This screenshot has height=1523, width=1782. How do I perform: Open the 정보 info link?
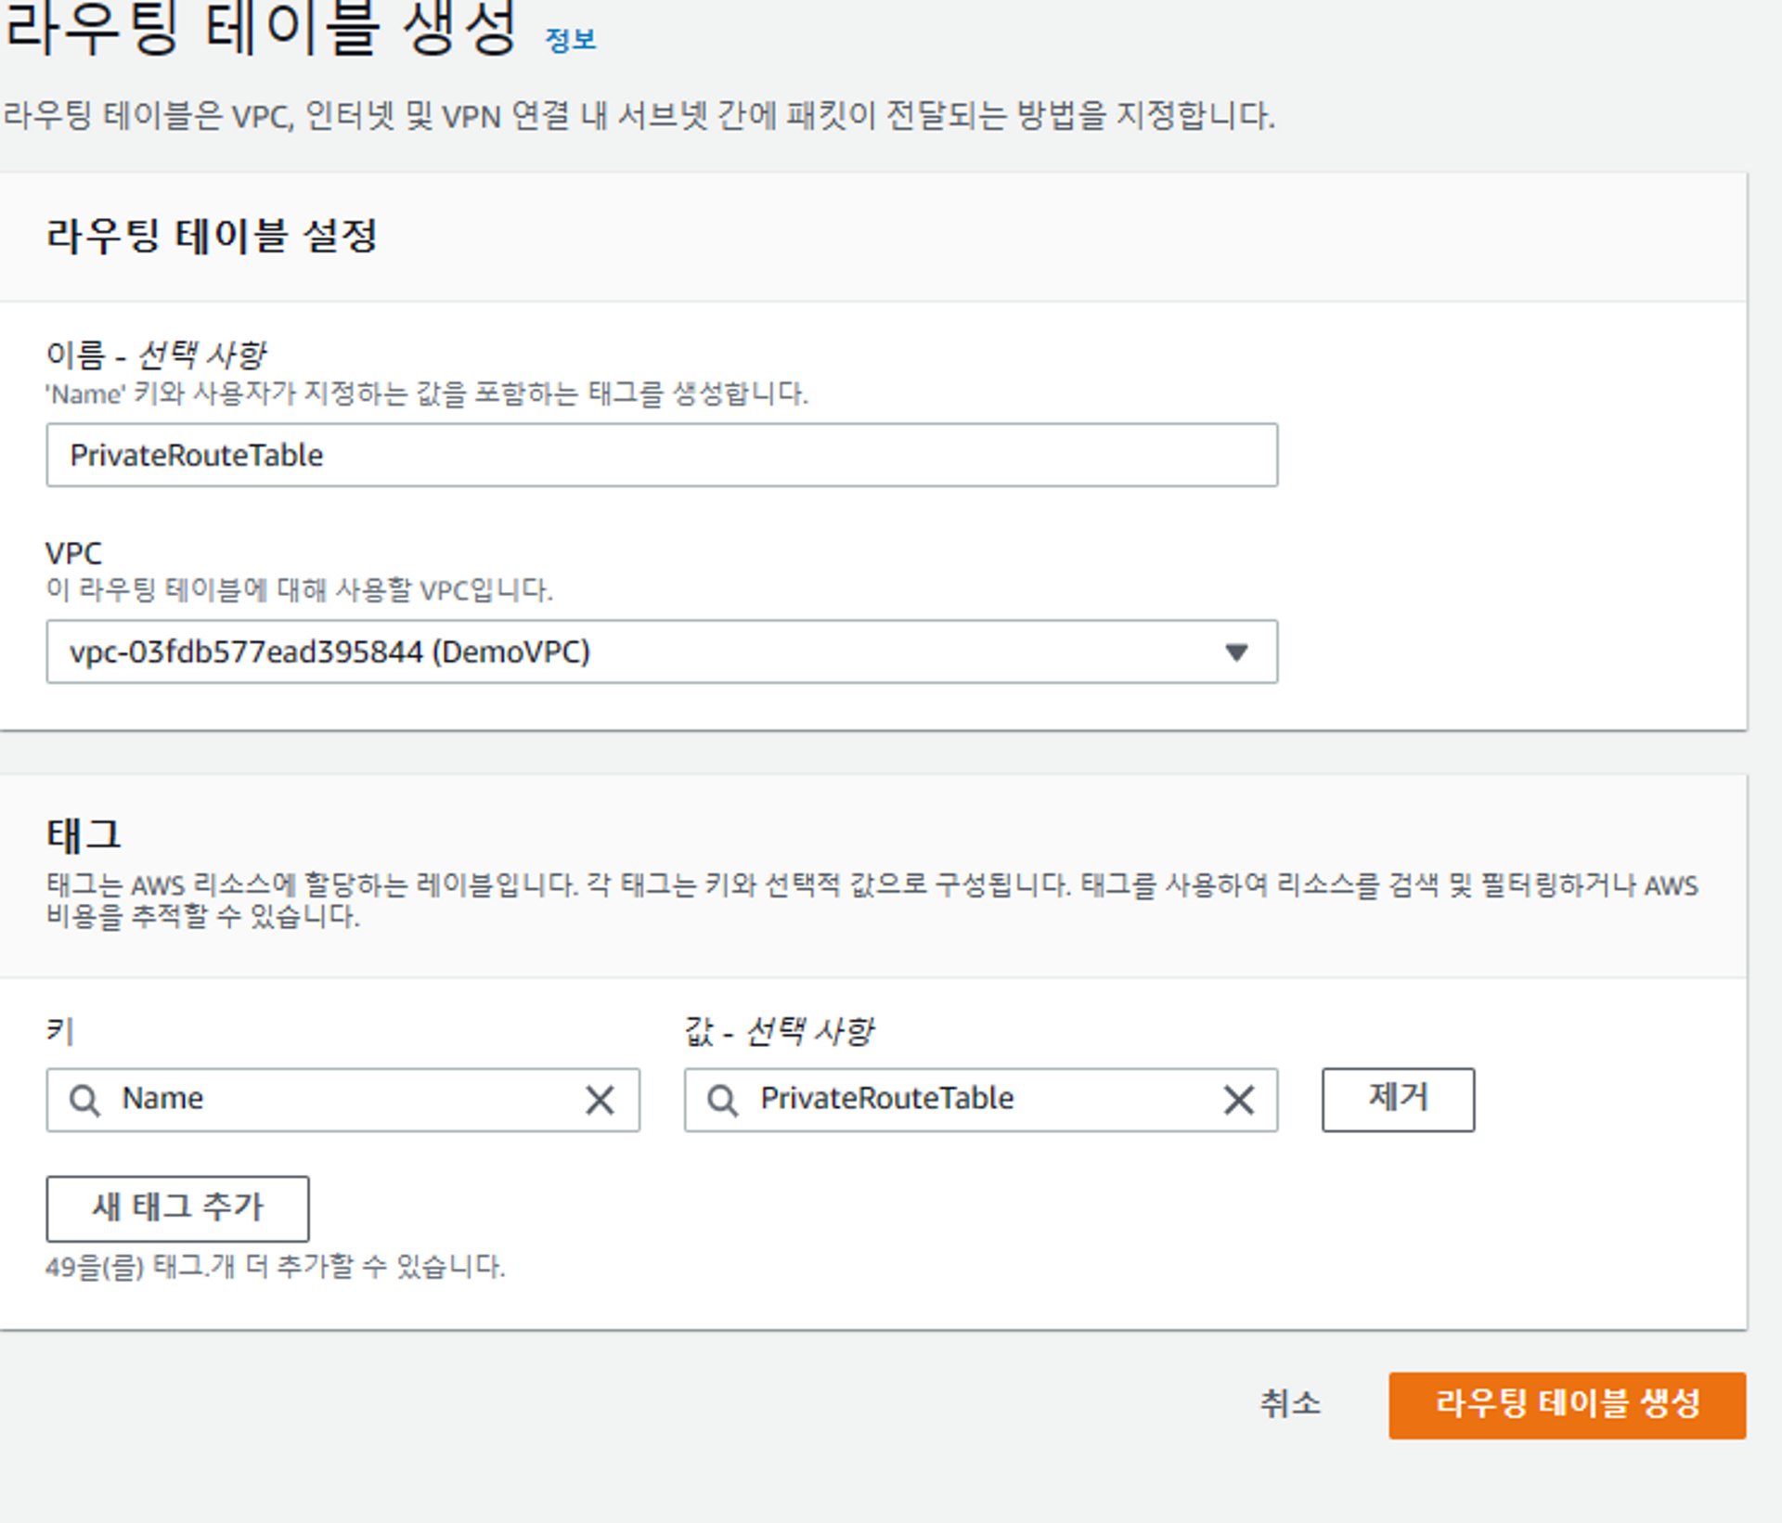pyautogui.click(x=570, y=40)
